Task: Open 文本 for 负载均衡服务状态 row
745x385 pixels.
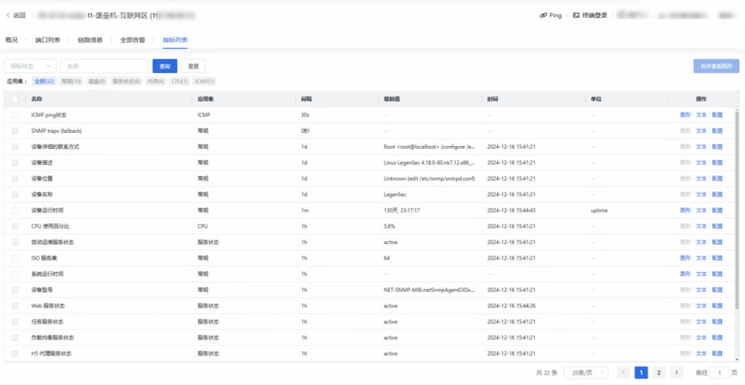Action: (702, 337)
